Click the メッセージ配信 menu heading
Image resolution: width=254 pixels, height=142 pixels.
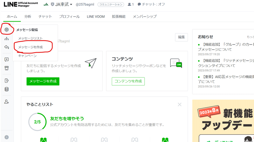27,30
